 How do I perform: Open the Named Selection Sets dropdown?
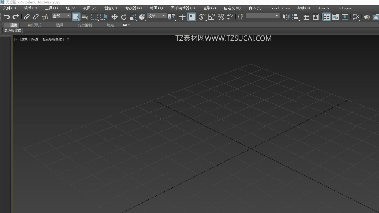pos(263,16)
